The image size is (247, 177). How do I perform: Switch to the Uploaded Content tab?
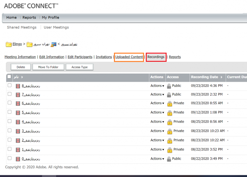(x=129, y=57)
